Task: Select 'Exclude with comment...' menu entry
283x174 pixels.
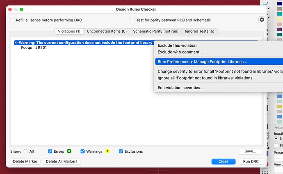Action: pyautogui.click(x=180, y=52)
